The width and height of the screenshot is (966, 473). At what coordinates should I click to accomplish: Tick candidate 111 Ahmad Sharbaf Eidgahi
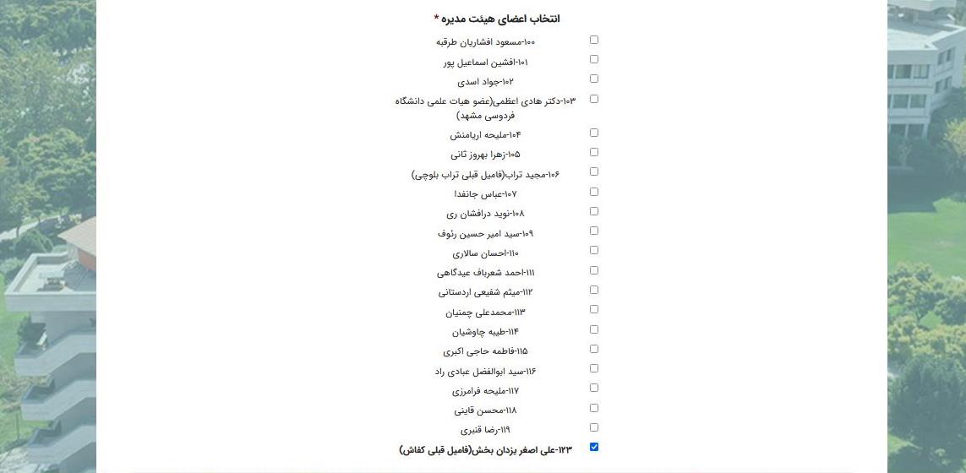594,270
